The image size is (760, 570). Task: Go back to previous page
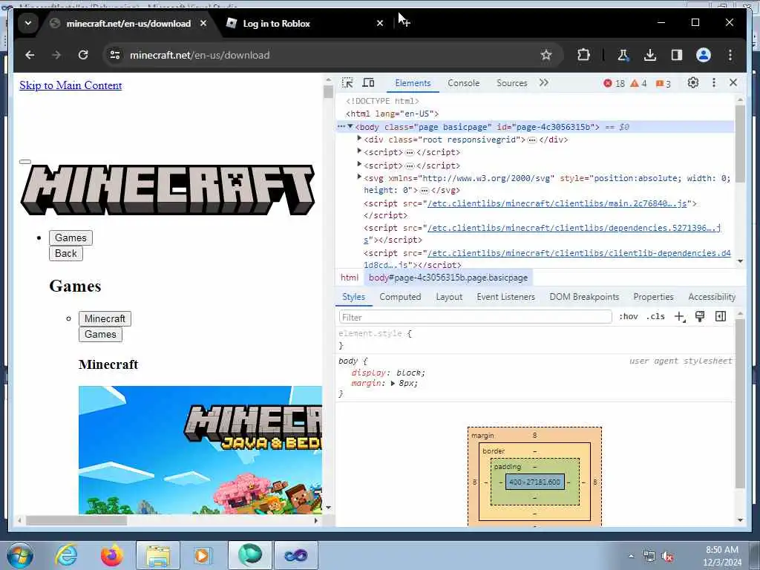(x=30, y=55)
